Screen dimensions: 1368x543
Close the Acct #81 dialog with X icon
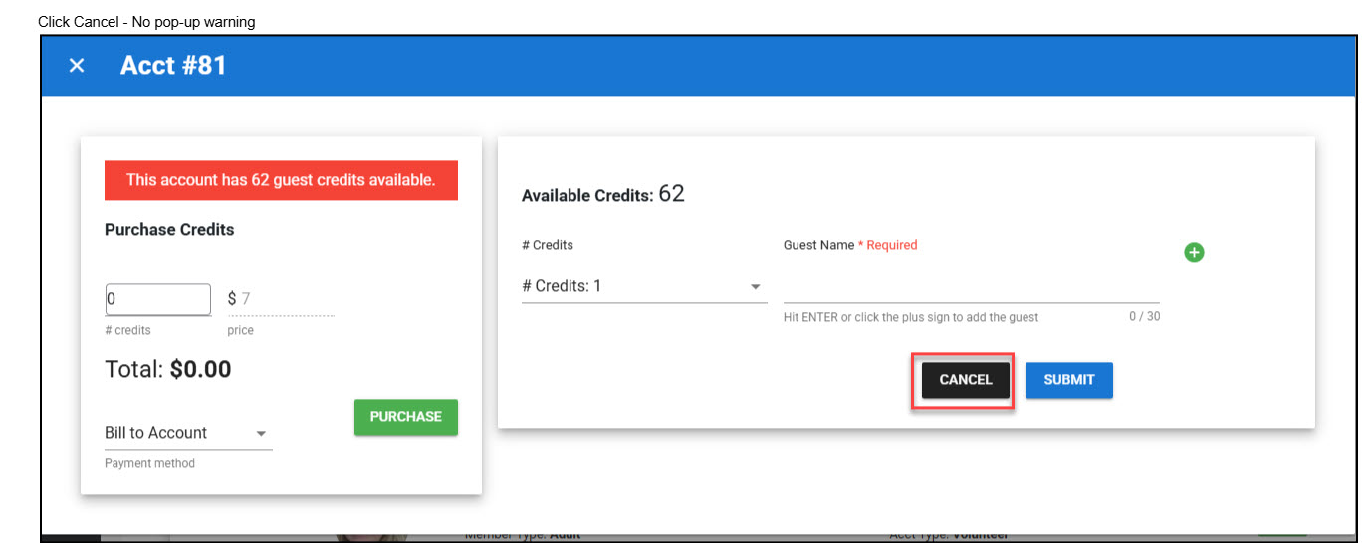(77, 66)
